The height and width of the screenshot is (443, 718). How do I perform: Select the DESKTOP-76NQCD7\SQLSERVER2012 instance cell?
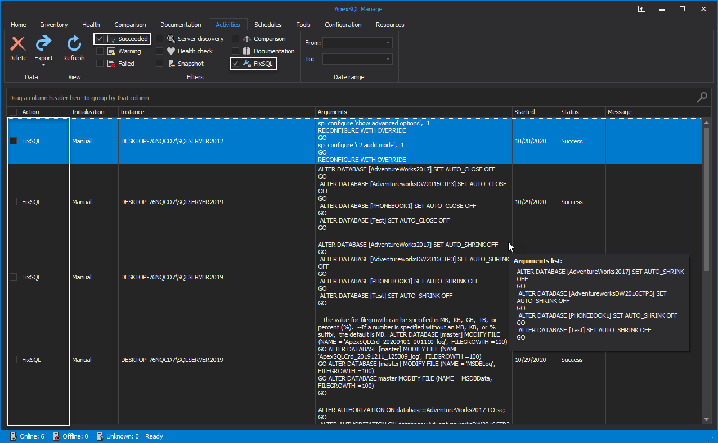[x=217, y=141]
